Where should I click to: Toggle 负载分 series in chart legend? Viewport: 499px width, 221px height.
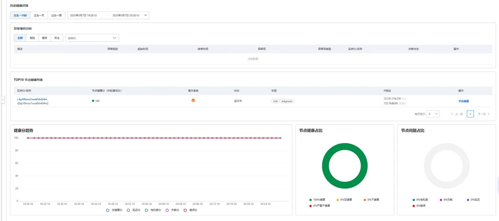click(173, 210)
